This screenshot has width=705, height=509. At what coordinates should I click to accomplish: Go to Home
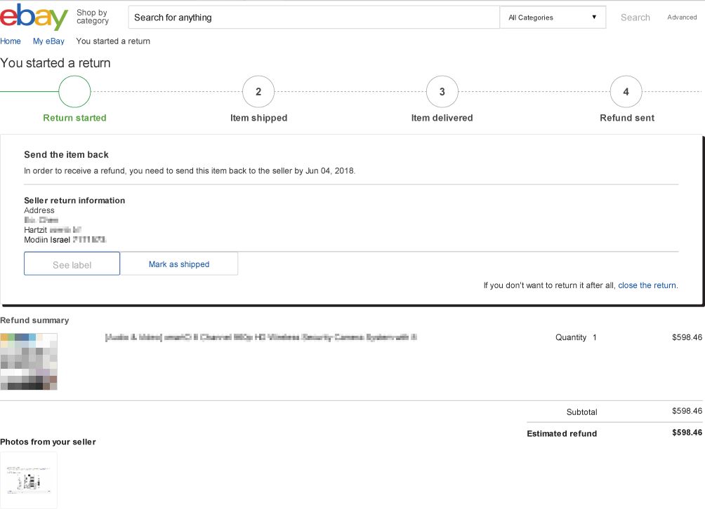(11, 41)
